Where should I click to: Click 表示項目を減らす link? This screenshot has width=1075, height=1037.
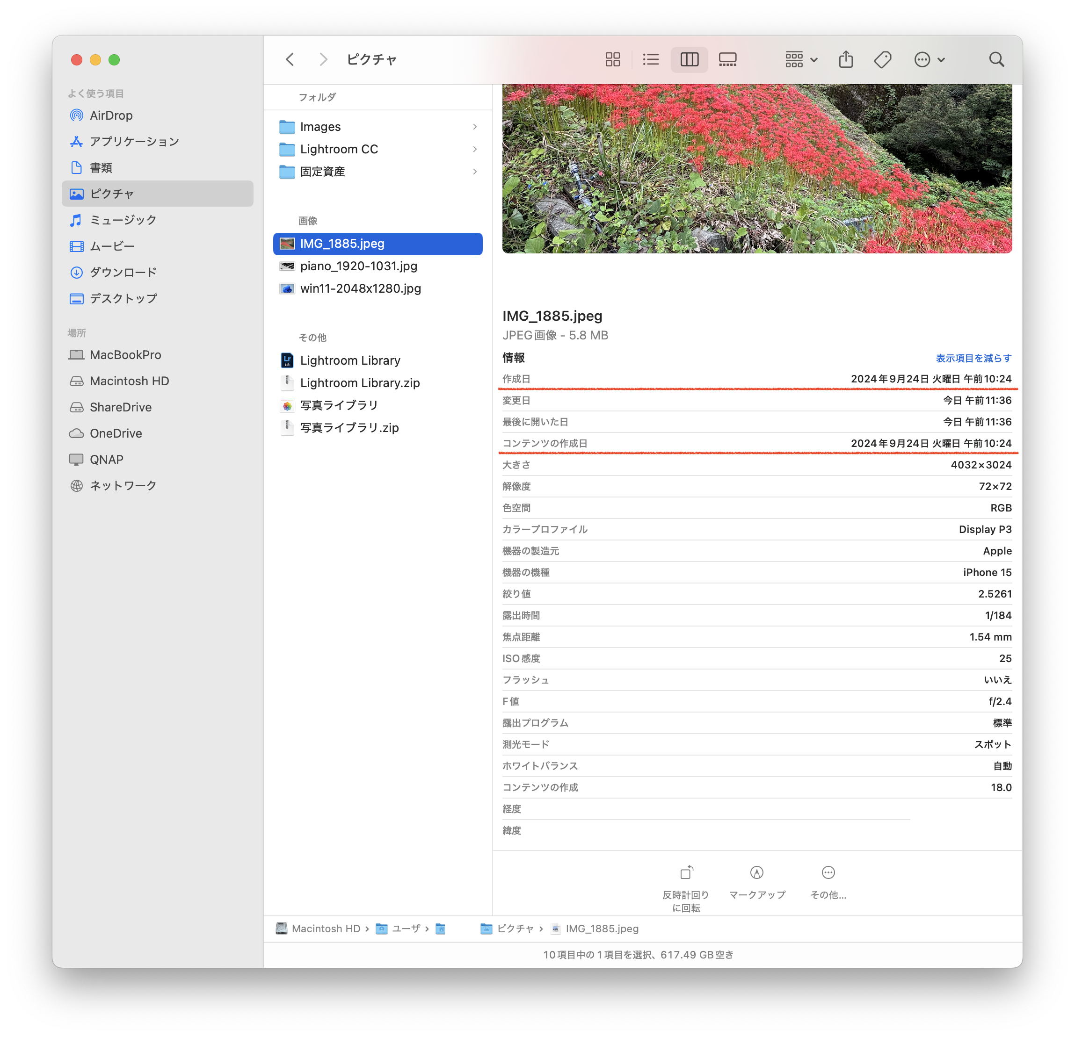[x=973, y=358]
